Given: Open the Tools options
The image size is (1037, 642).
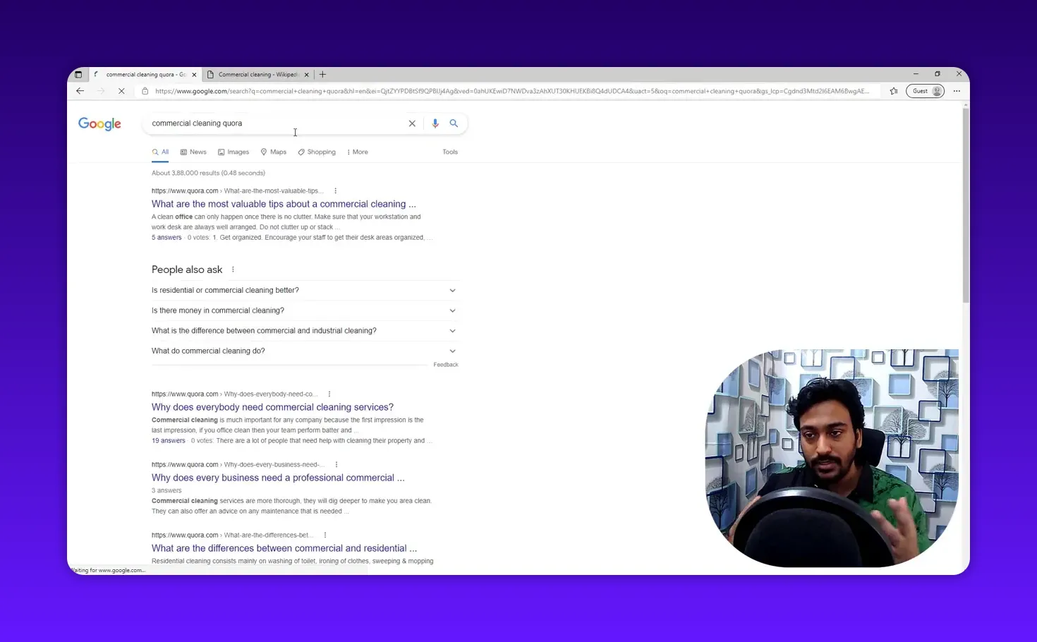Looking at the screenshot, I should pyautogui.click(x=449, y=152).
